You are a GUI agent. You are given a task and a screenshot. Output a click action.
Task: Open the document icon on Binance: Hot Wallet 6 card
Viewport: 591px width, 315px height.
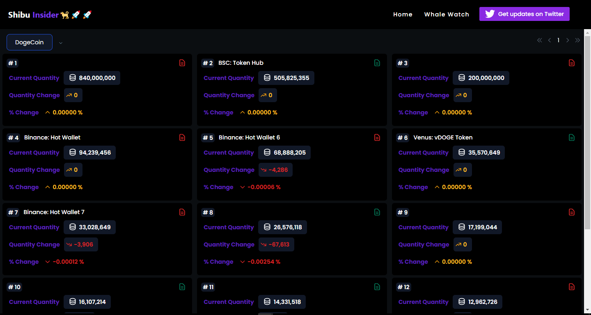377,137
